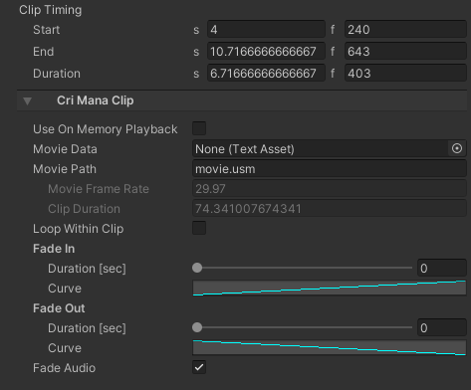Viewport: 471px width, 390px height.
Task: Toggle the Loop Within Clip checkbox
Action: point(199,228)
